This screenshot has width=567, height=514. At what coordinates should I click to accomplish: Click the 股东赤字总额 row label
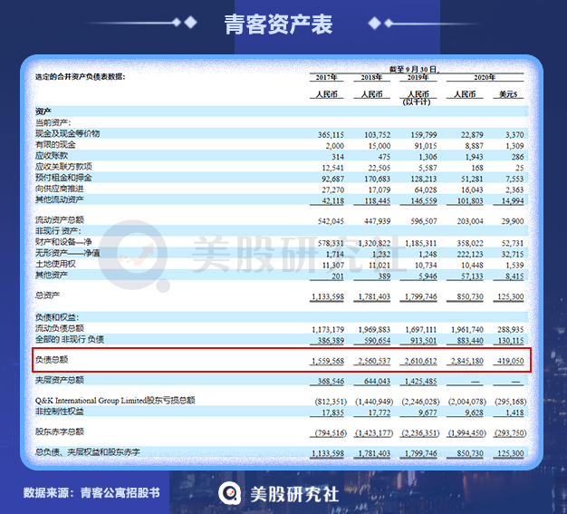click(59, 432)
